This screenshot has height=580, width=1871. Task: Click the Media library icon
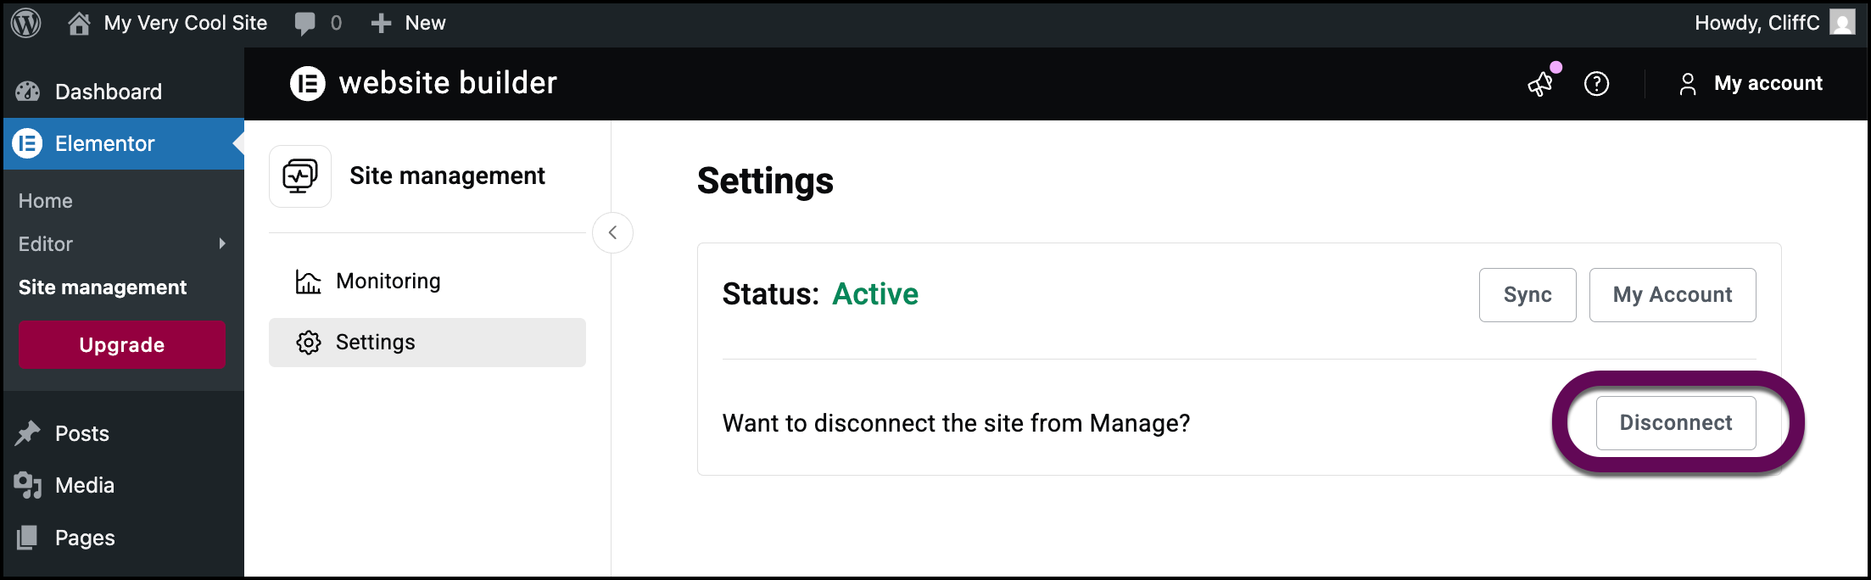[28, 485]
